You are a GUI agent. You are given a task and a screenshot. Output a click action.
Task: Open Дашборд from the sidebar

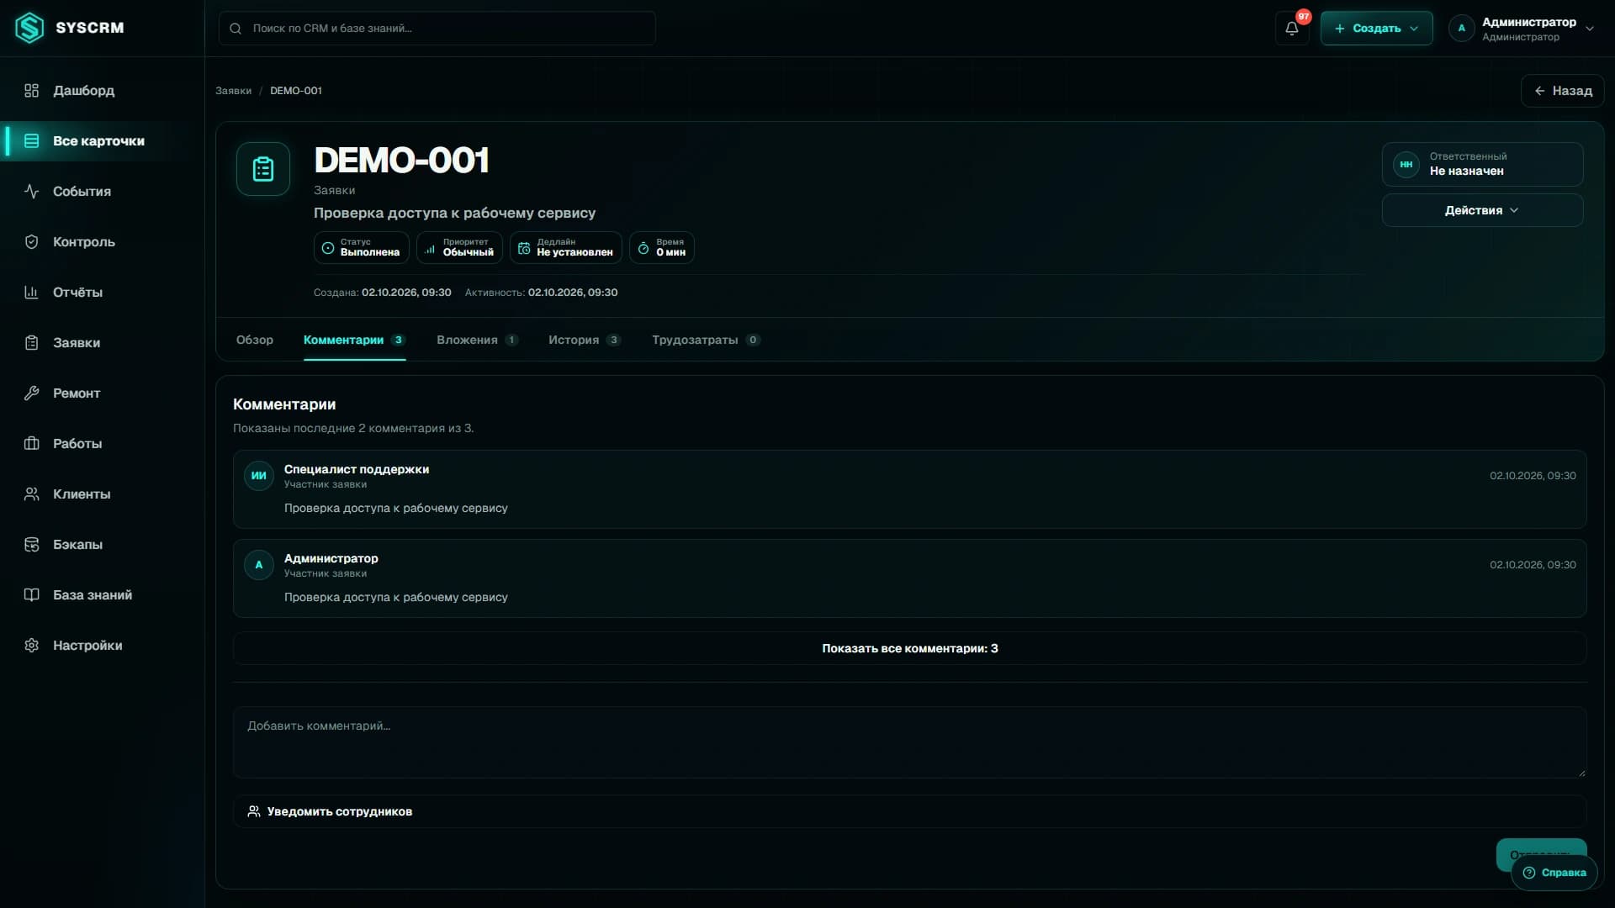point(102,91)
